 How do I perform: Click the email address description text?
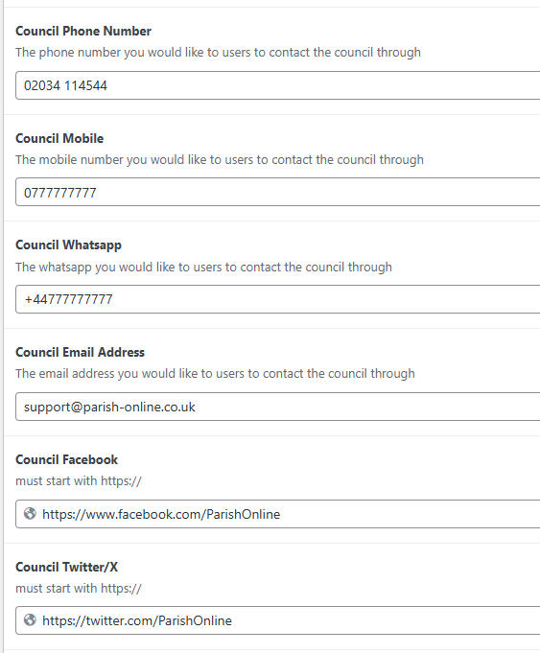[216, 374]
